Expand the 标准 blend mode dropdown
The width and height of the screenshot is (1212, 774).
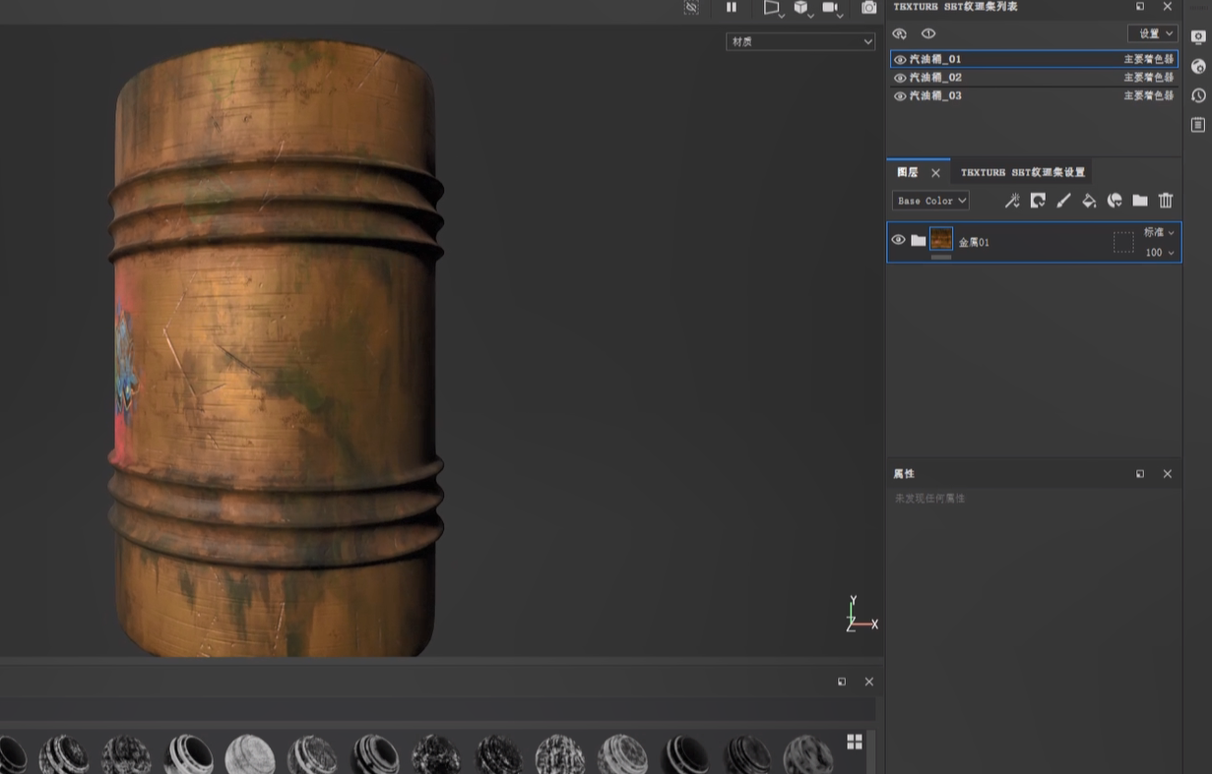click(1159, 233)
